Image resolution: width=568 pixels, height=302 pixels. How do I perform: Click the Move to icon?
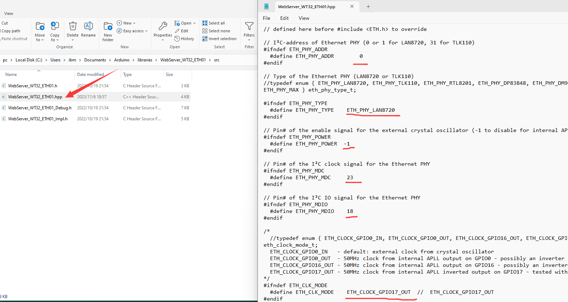(40, 27)
